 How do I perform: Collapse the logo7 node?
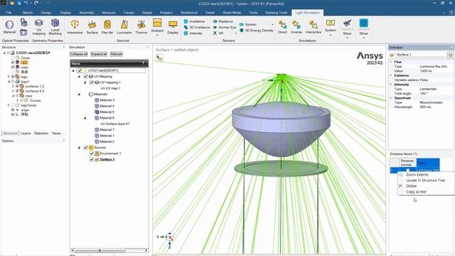(9, 82)
